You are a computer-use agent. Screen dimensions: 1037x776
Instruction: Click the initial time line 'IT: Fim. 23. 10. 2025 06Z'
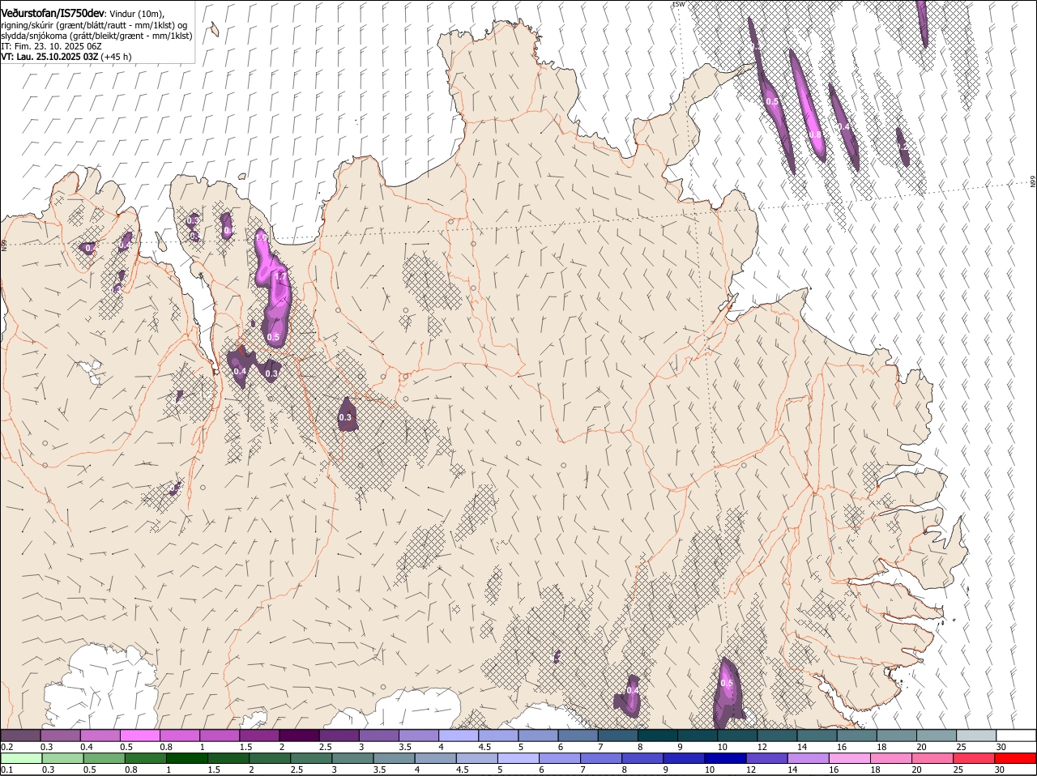(51, 46)
